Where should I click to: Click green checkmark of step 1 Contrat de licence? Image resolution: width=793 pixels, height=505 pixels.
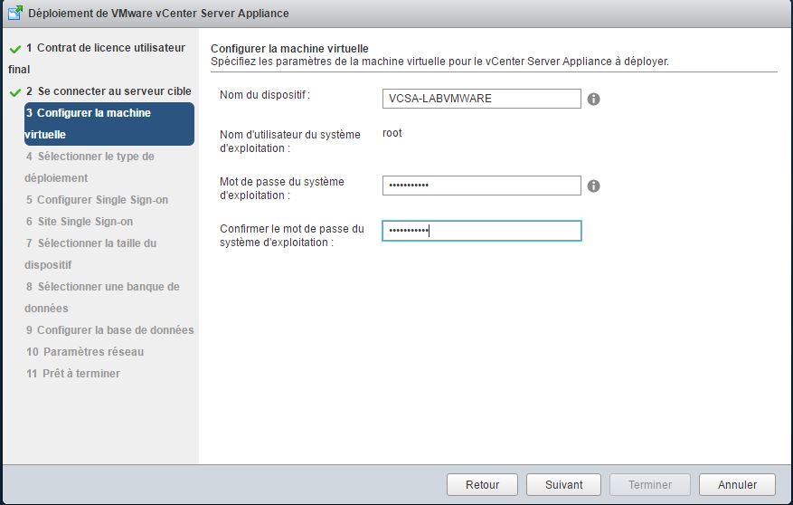15,49
